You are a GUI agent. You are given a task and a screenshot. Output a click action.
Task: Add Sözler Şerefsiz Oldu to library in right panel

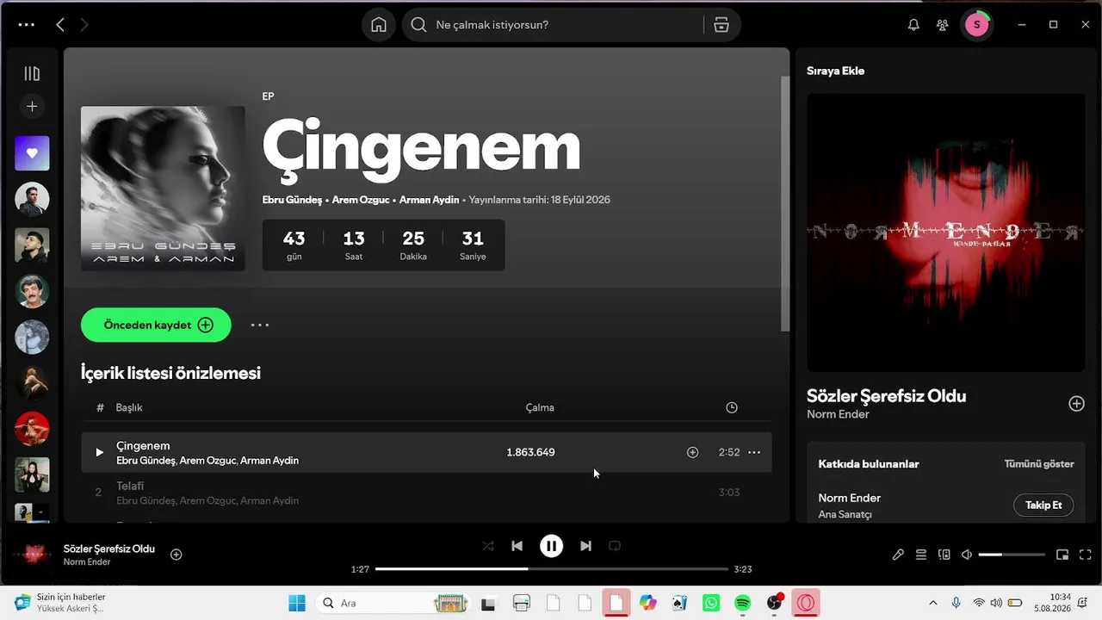(x=1076, y=404)
